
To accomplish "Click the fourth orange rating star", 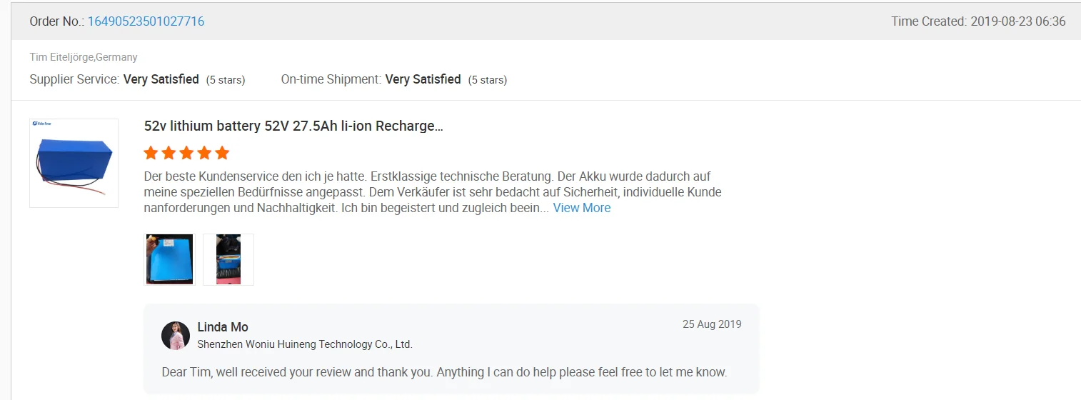I will coord(204,153).
